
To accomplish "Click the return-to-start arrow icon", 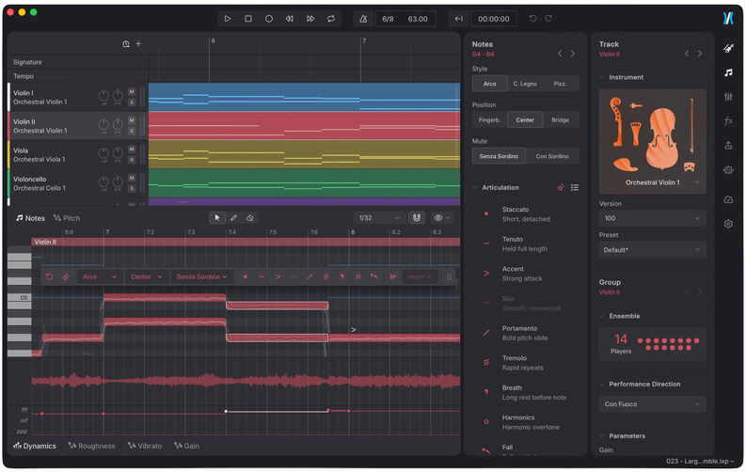I will pyautogui.click(x=458, y=19).
